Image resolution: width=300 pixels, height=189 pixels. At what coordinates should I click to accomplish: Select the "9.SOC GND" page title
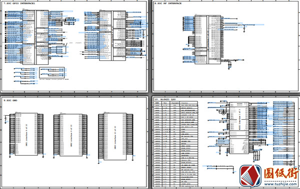[x=10, y=100]
